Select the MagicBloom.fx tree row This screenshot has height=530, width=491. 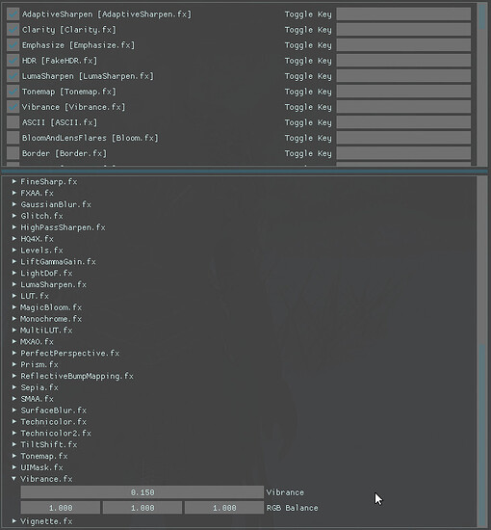[51, 307]
